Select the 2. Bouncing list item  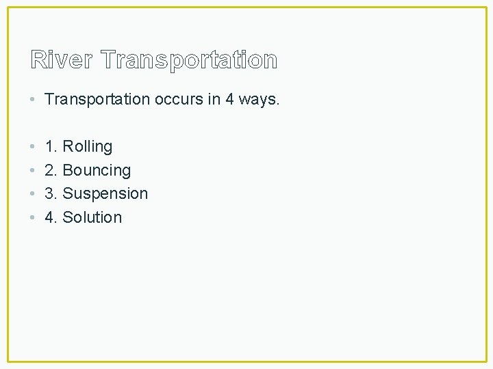tap(88, 170)
